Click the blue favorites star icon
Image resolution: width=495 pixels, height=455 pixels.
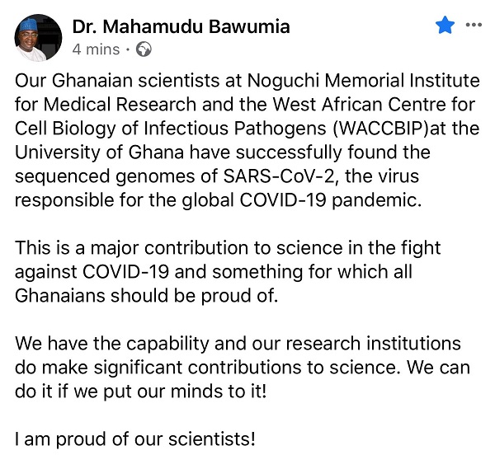click(445, 25)
